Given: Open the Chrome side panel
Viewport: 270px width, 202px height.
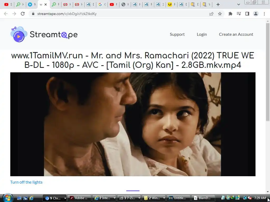Looking at the screenshot, I should (247, 14).
